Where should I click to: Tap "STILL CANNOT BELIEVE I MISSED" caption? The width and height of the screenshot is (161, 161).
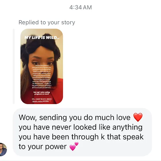42,99
